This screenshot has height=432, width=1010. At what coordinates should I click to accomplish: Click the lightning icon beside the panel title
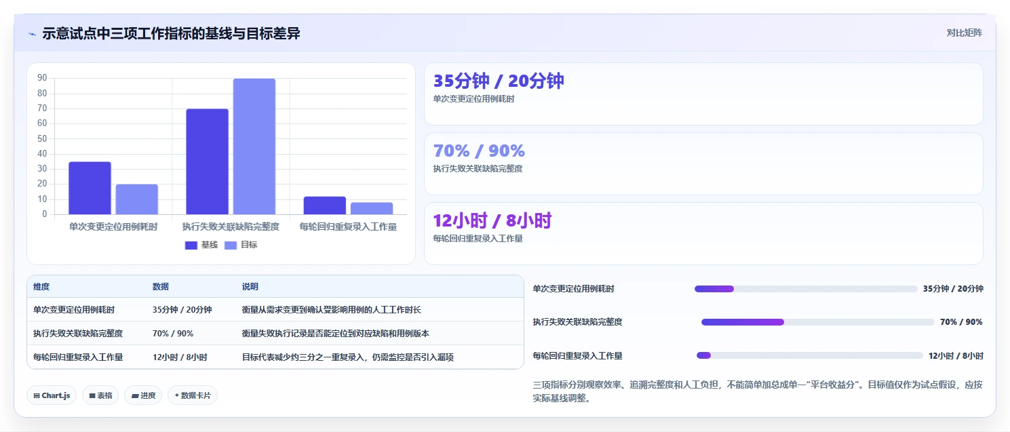click(32, 34)
